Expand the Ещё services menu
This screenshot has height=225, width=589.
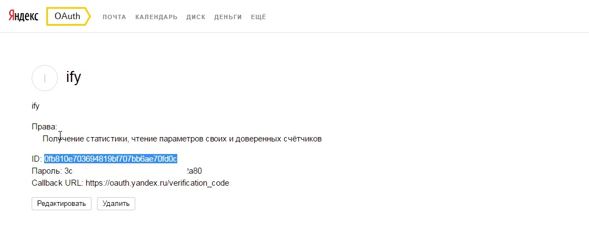(x=258, y=17)
